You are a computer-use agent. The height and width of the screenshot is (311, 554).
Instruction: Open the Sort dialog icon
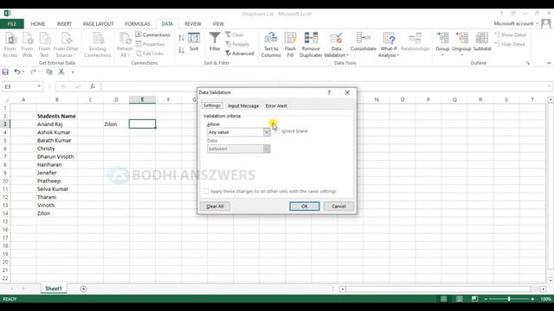pos(194,42)
